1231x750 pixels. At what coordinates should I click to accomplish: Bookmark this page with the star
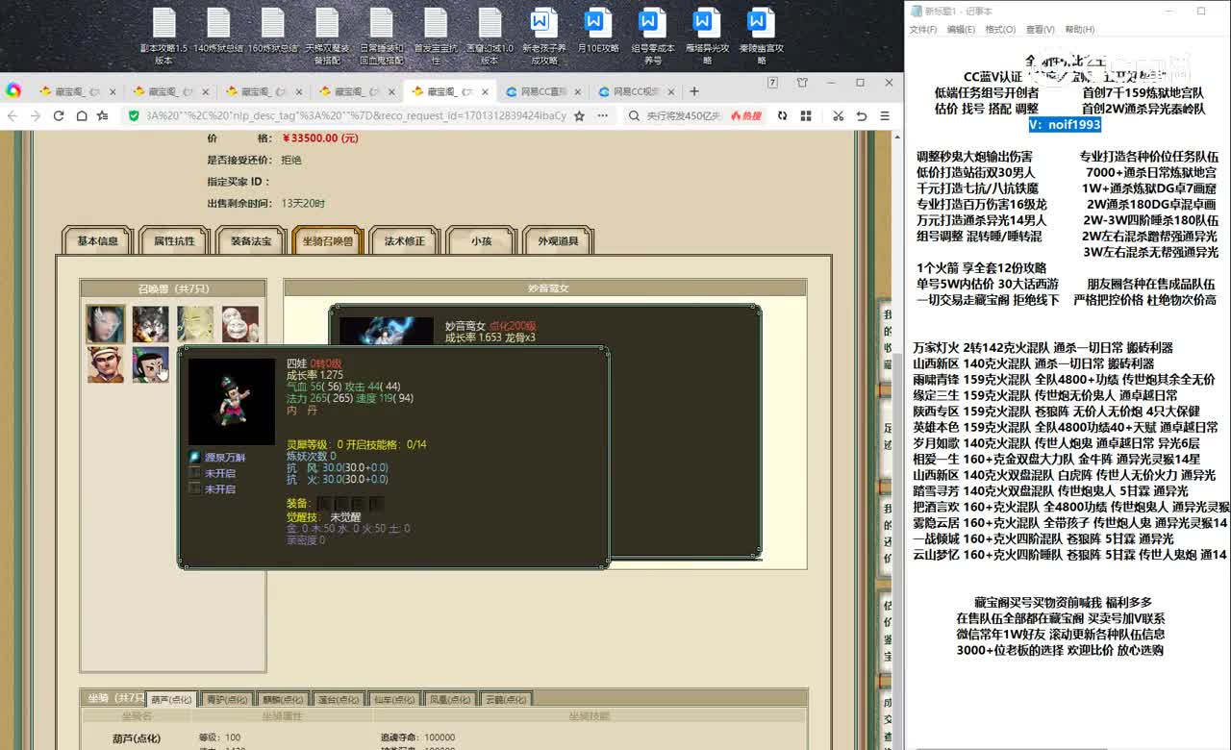(x=579, y=115)
